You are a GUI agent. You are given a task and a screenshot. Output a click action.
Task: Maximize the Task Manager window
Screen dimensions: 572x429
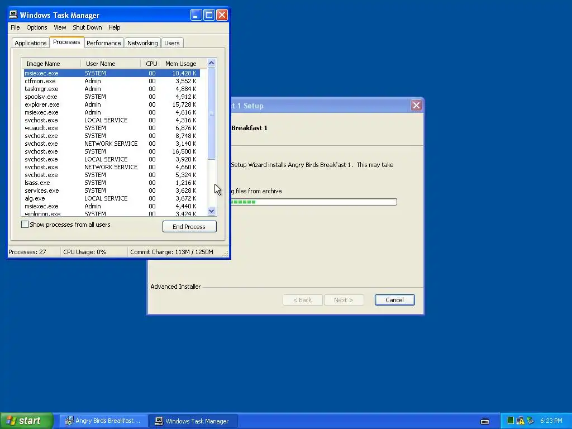pos(209,15)
